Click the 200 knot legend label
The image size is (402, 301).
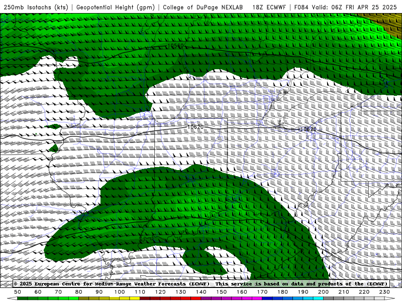click(323, 292)
